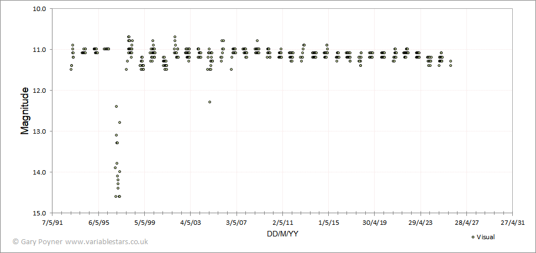
Task: Click the Gary Poyner variablestars.co.uk credit
Action: click(x=80, y=241)
